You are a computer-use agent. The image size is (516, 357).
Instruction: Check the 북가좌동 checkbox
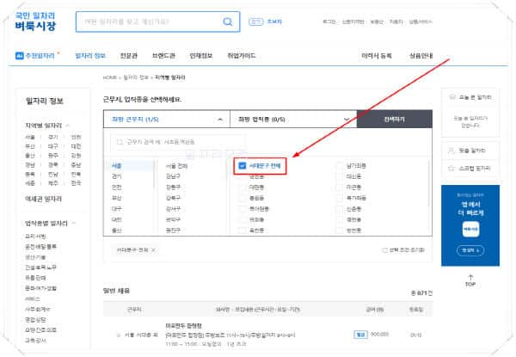tap(339, 199)
